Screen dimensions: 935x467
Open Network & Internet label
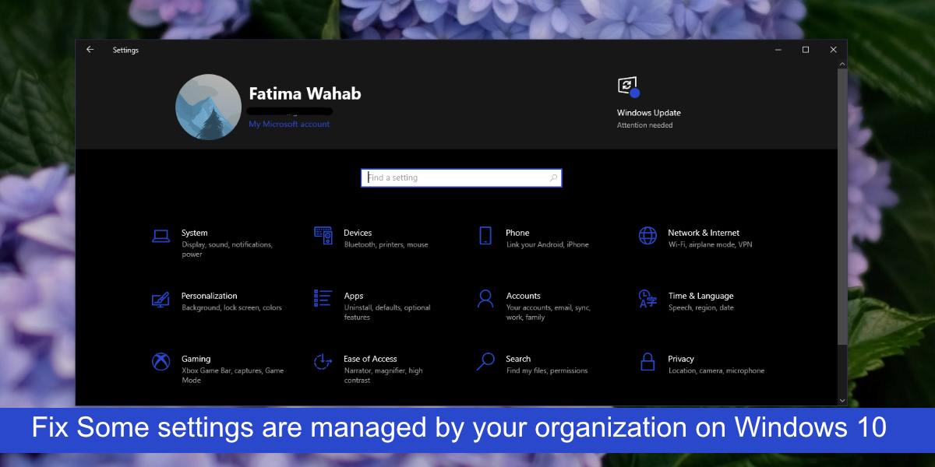(704, 233)
